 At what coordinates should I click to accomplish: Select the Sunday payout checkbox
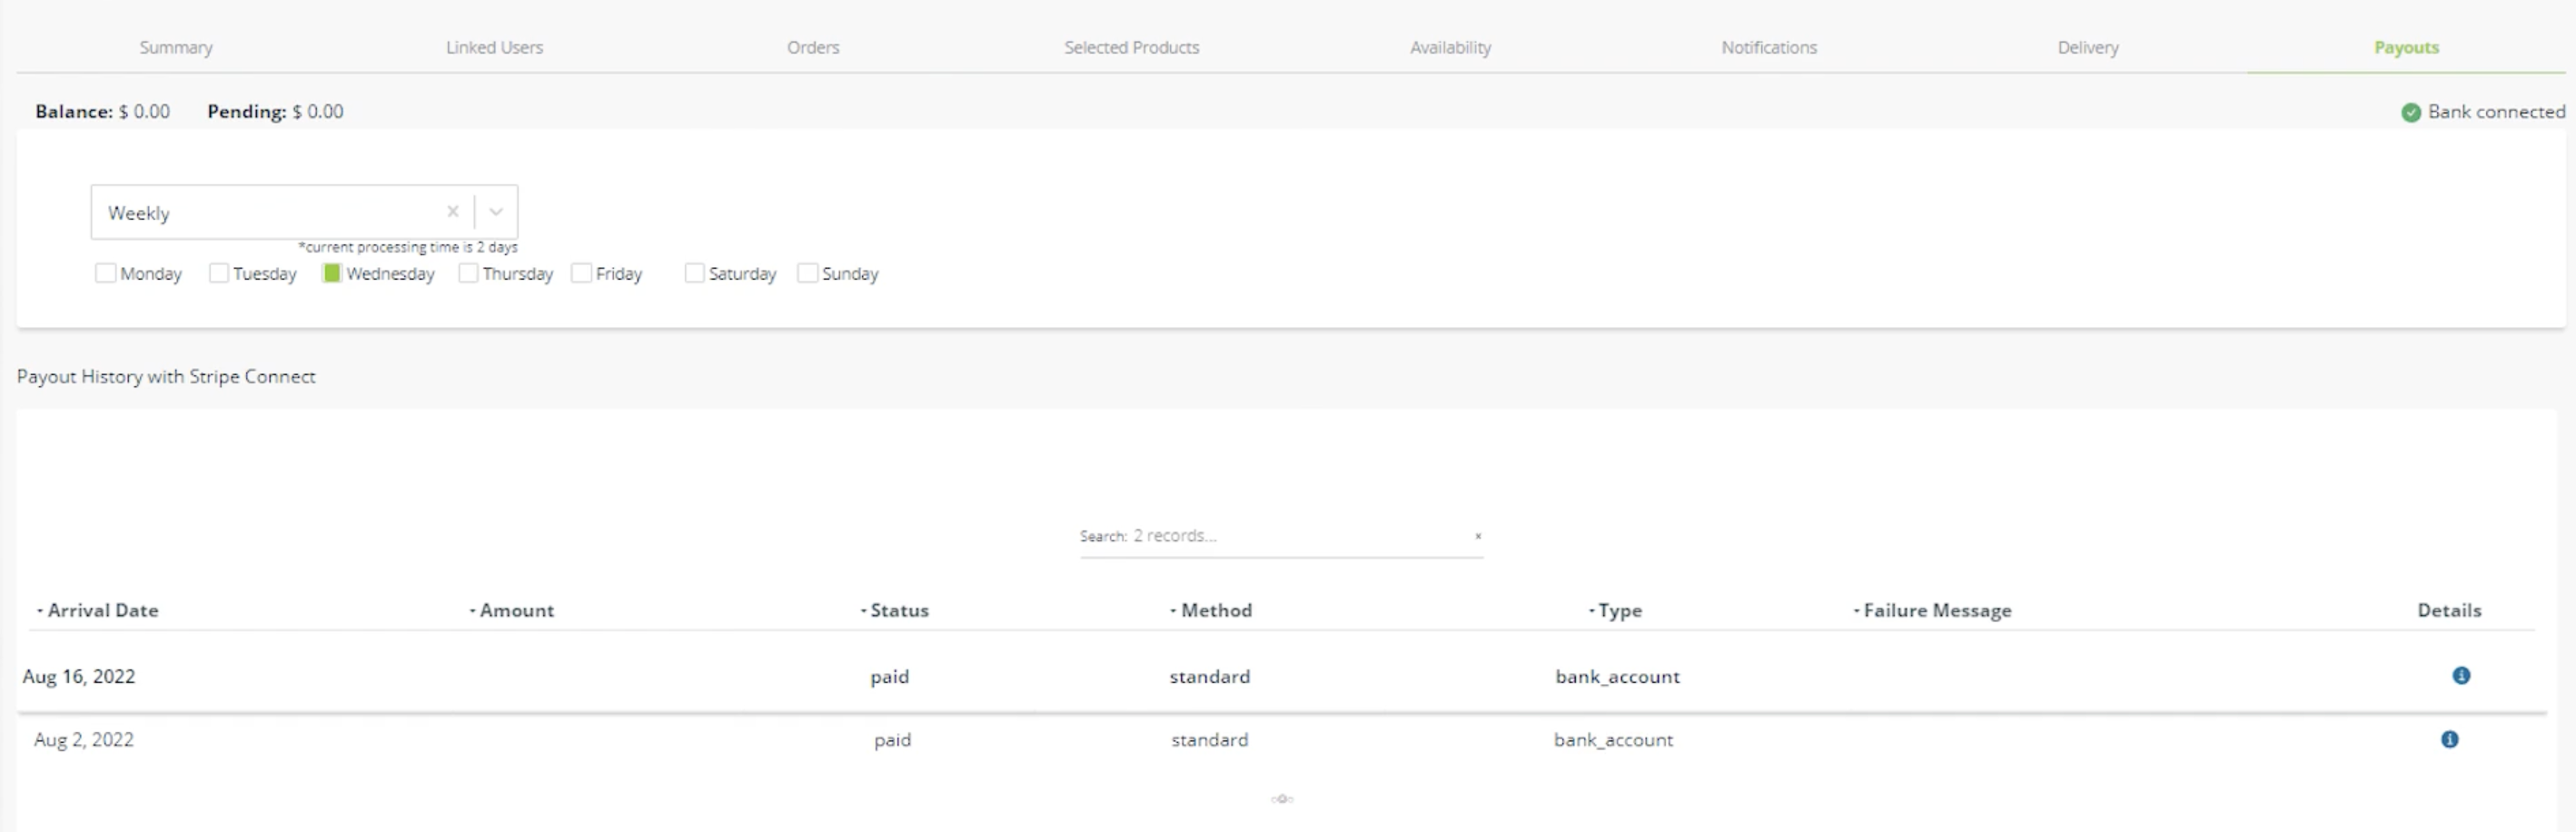[x=807, y=274]
